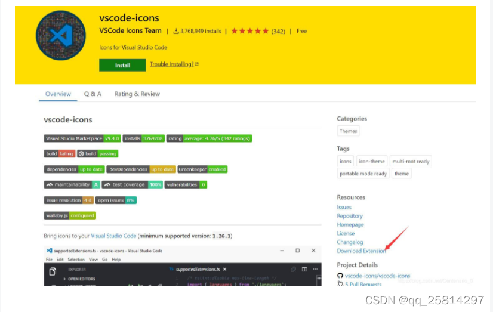Switch to the Q & A tab
The width and height of the screenshot is (493, 312).
[x=93, y=94]
